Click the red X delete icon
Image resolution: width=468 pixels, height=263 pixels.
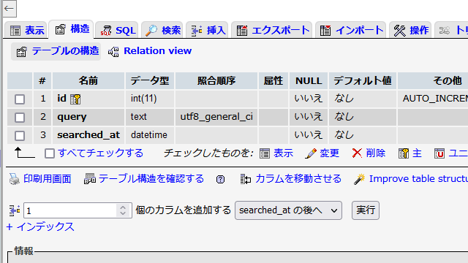[357, 153]
